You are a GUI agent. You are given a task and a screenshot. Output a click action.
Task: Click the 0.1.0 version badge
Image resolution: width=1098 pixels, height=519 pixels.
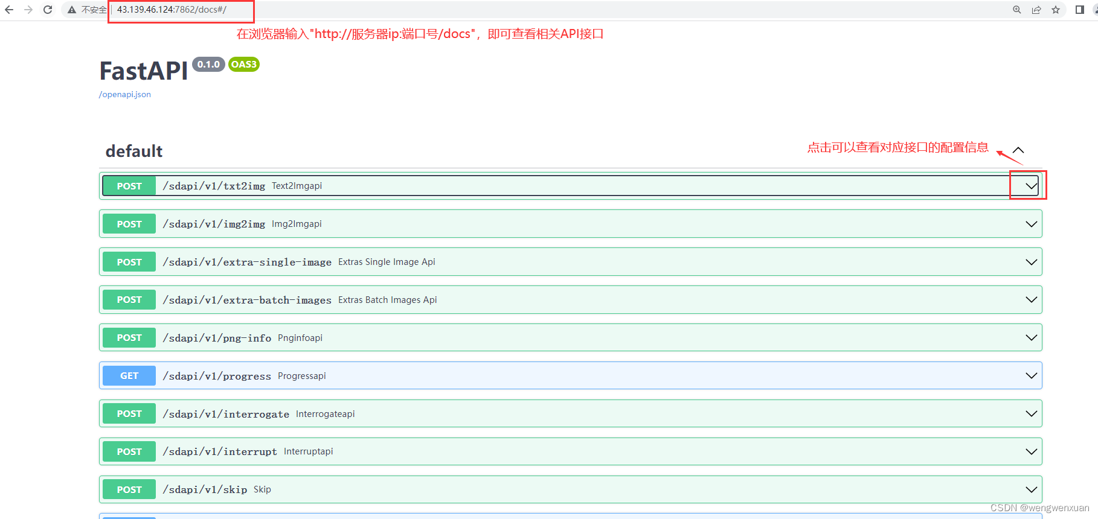click(208, 65)
